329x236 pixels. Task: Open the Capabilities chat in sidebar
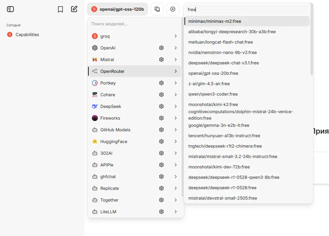[27, 34]
